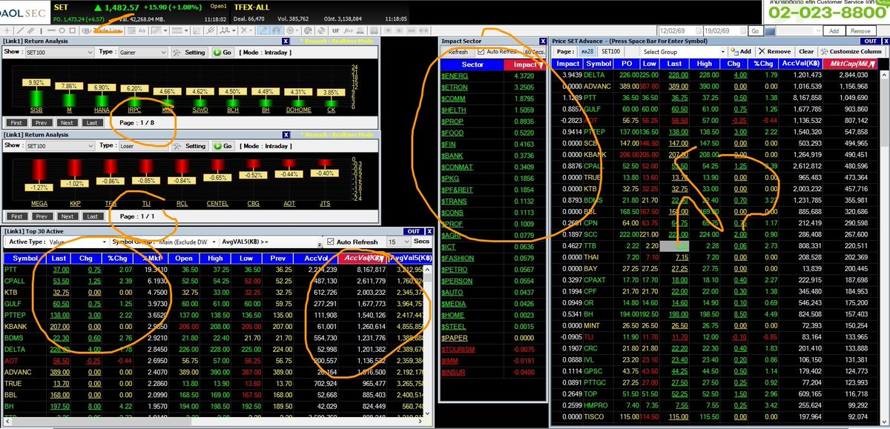
Task: Click green Go arrow in Gainer panel
Action: coord(222,53)
